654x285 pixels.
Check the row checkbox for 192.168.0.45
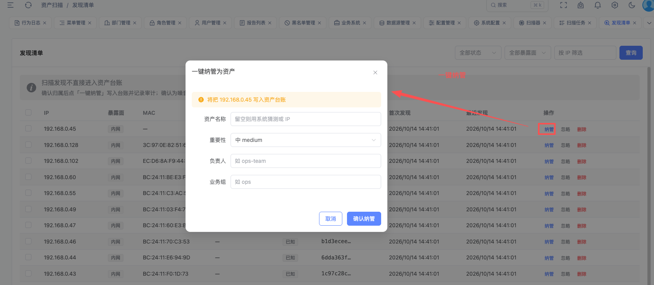click(x=28, y=128)
